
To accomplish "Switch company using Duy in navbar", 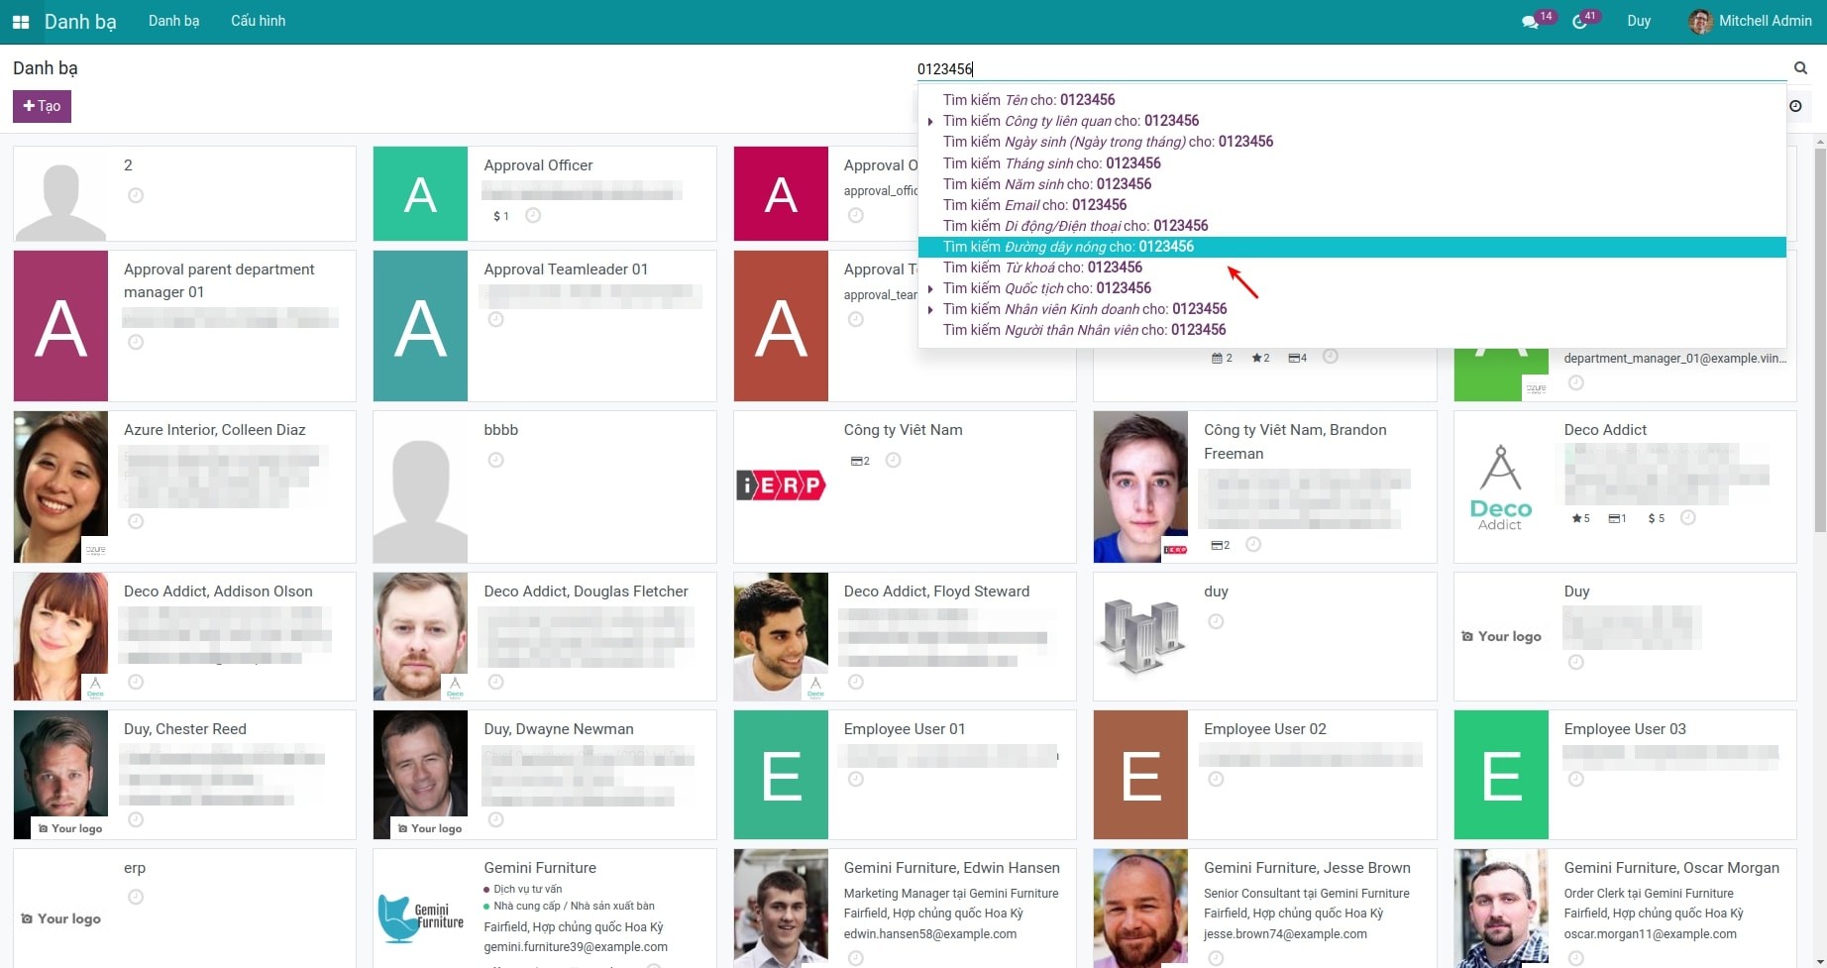I will [1638, 21].
